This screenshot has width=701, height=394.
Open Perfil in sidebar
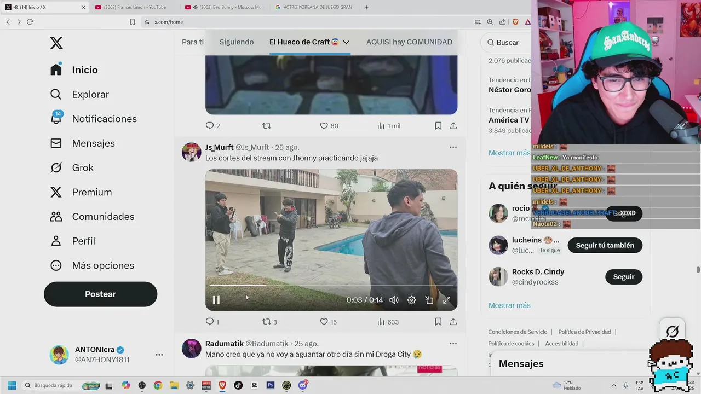[x=72, y=241]
